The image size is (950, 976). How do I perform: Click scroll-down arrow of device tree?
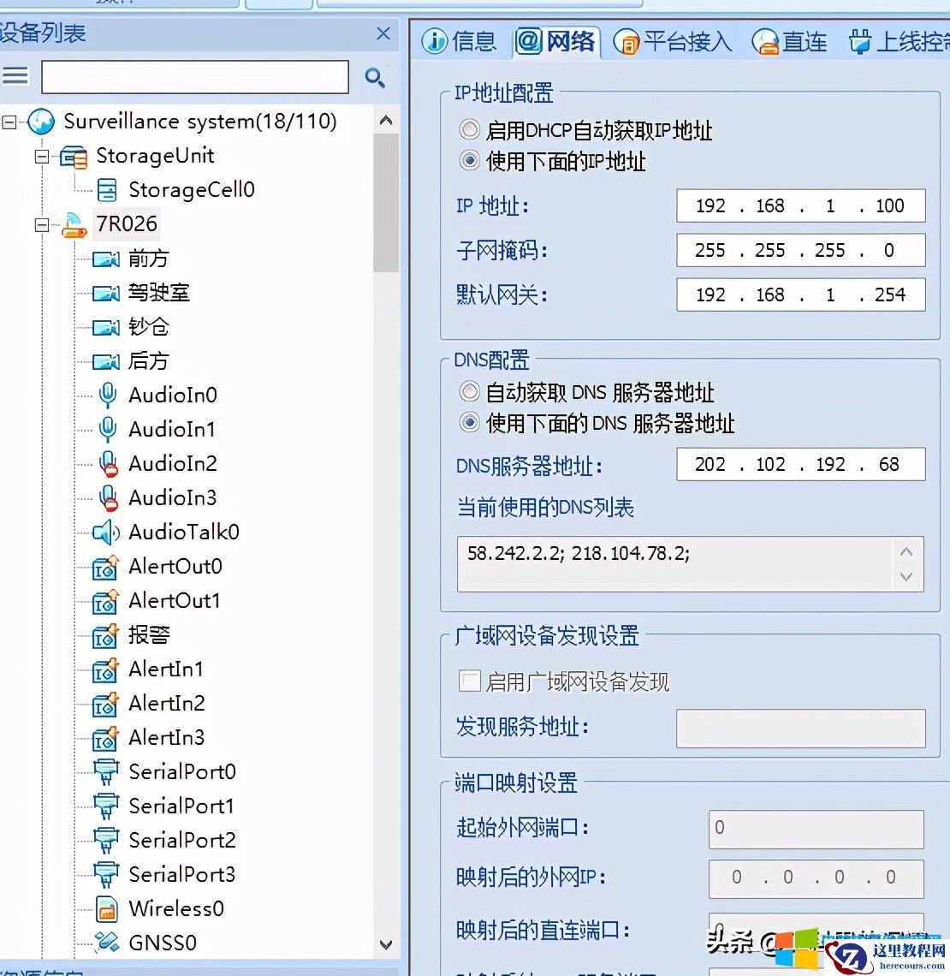pos(386,945)
